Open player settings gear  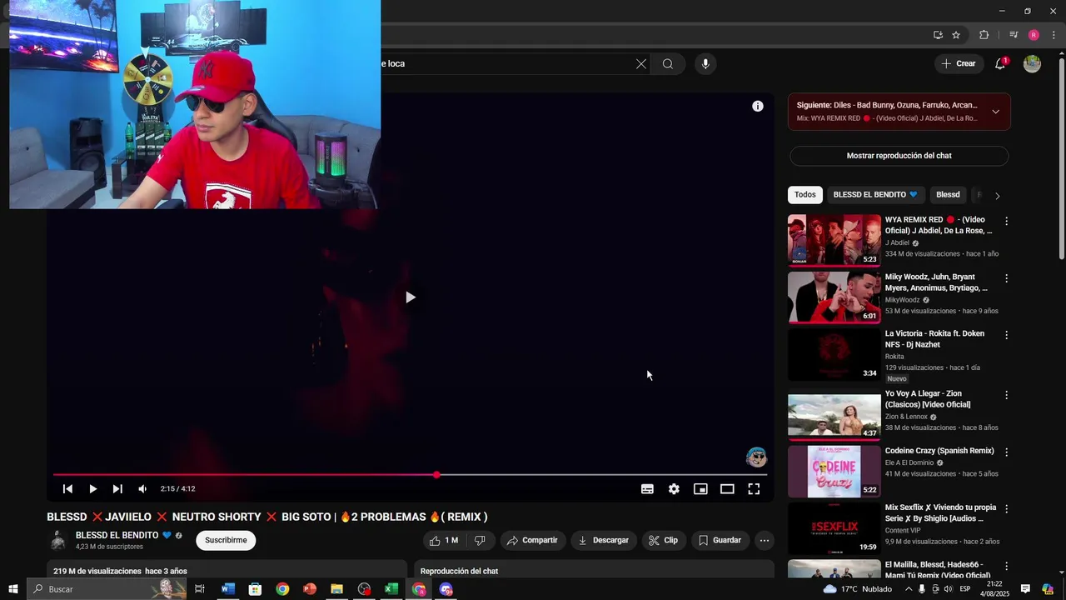coord(674,489)
